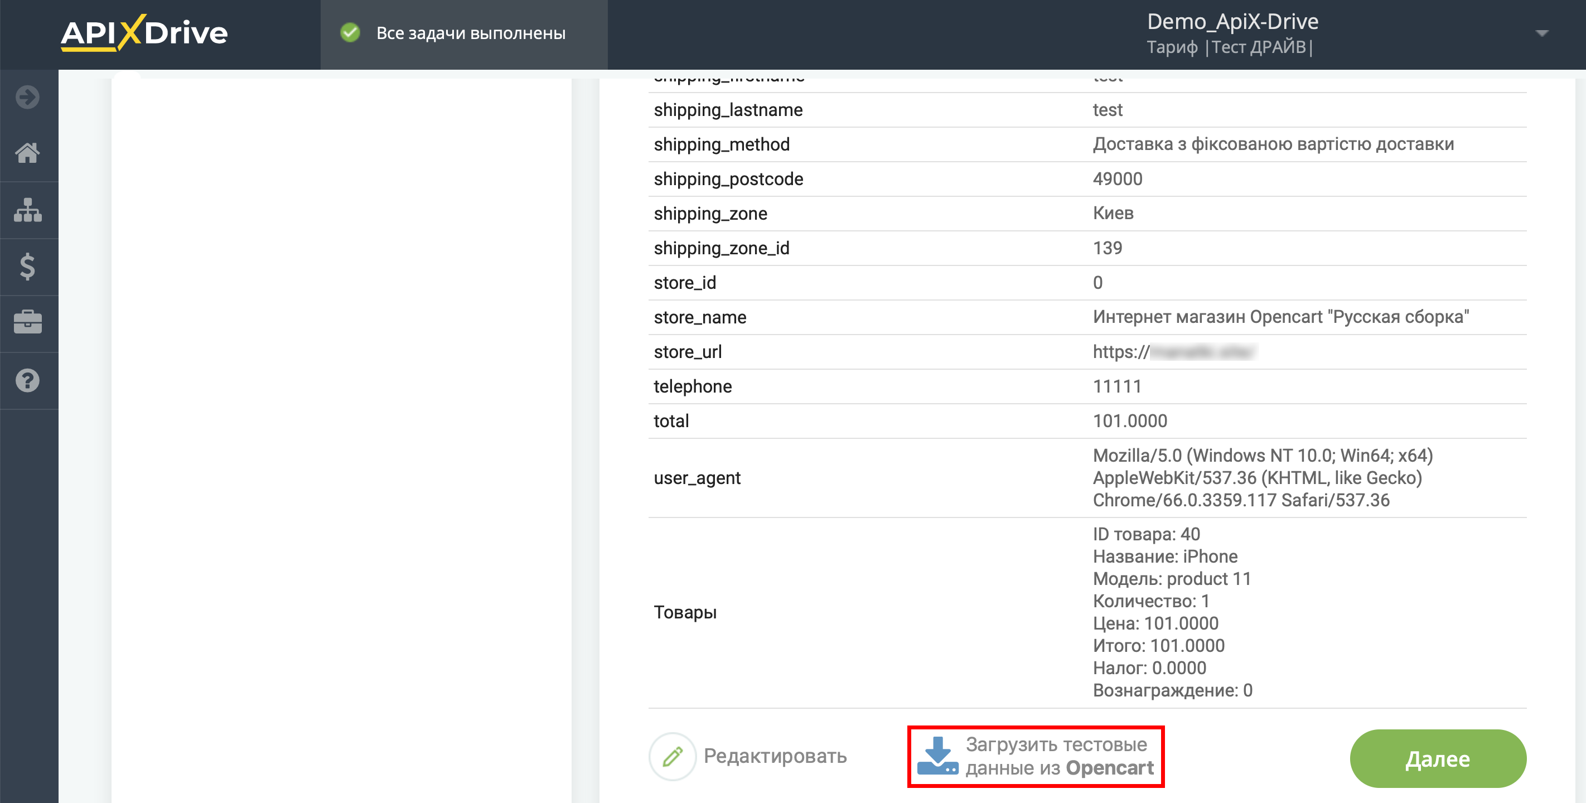Click the Далее button
Screen dimensions: 1586x803
coord(1438,758)
